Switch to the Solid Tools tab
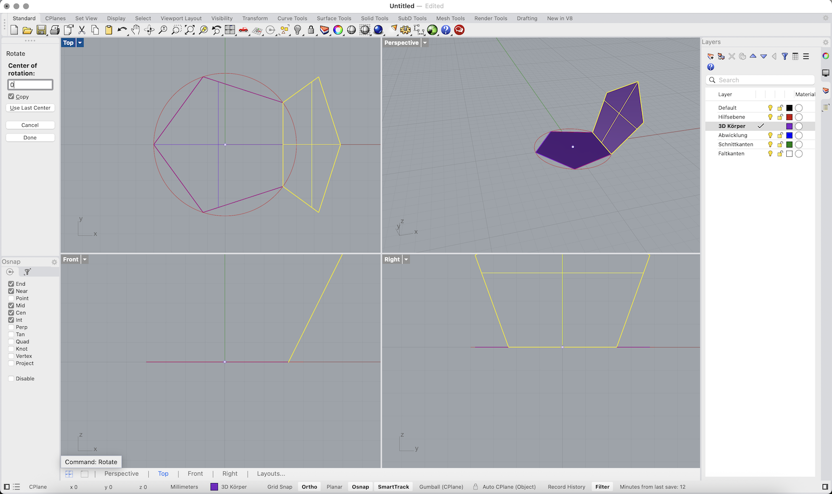Viewport: 832px width, 494px height. [x=374, y=18]
